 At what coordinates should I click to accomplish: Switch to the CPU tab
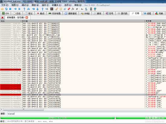pyautogui.click(x=5, y=14)
